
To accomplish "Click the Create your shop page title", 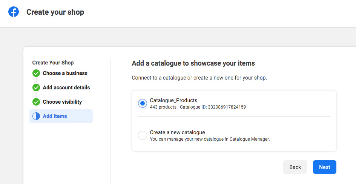I will tap(55, 12).
